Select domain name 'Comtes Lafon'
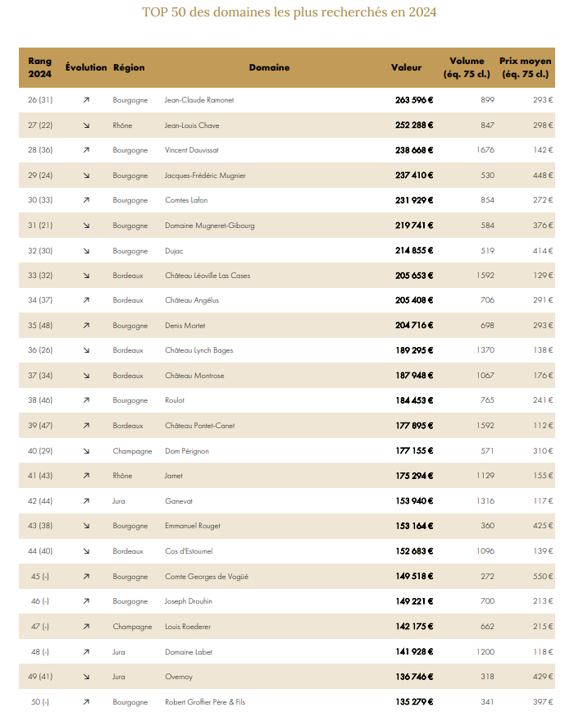 pyautogui.click(x=186, y=200)
